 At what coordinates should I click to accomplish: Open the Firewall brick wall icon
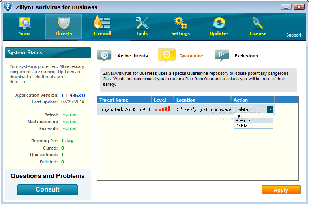(x=102, y=22)
